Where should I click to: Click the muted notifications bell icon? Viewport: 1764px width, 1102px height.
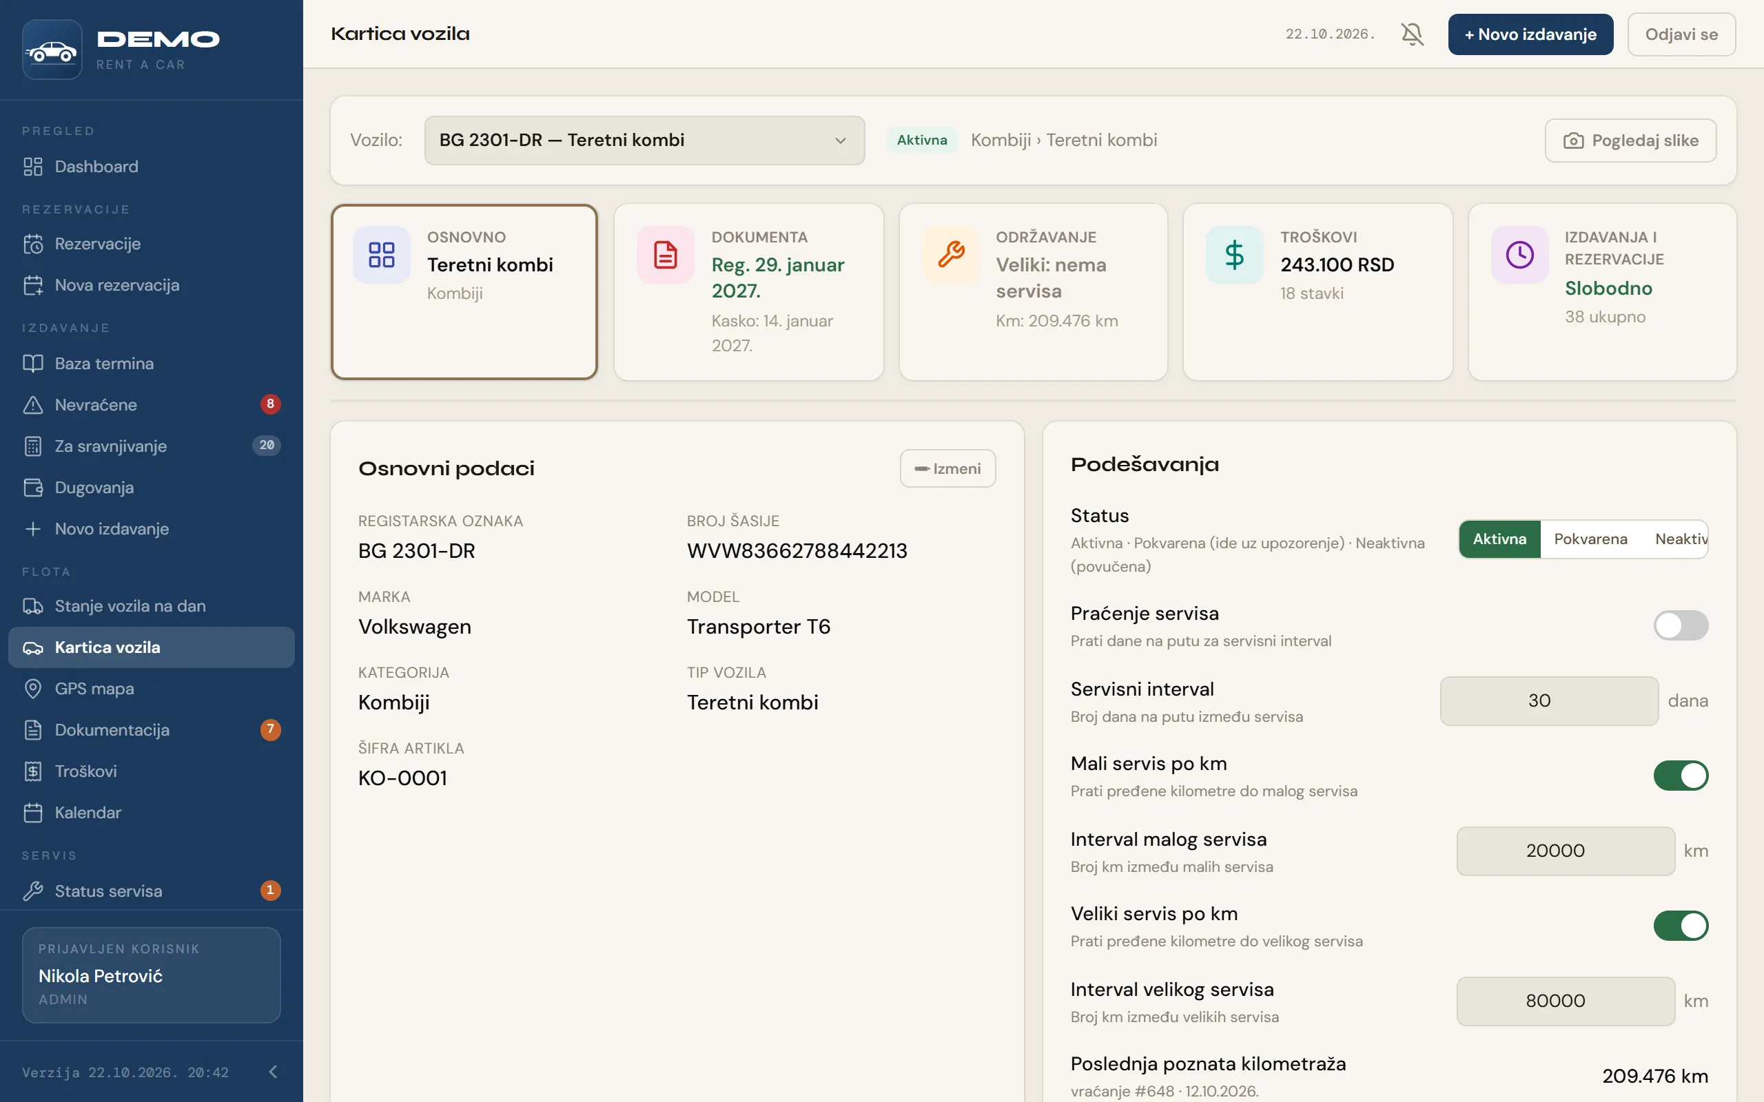pos(1412,34)
